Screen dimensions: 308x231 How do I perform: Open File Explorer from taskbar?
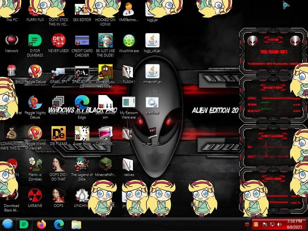pyautogui.click(x=76, y=224)
